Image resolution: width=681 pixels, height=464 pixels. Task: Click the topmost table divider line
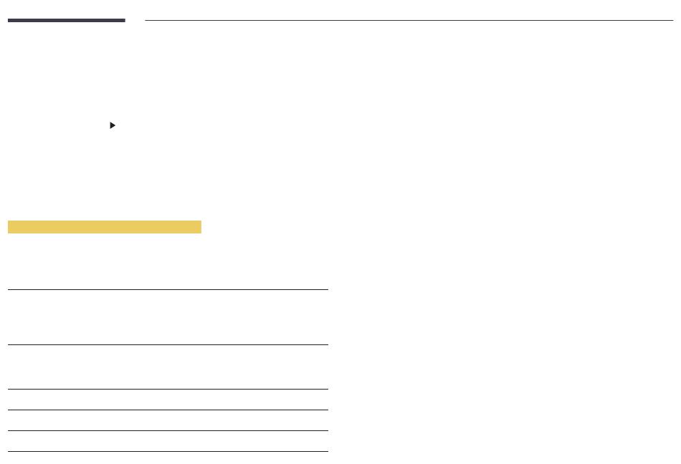pyautogui.click(x=168, y=289)
